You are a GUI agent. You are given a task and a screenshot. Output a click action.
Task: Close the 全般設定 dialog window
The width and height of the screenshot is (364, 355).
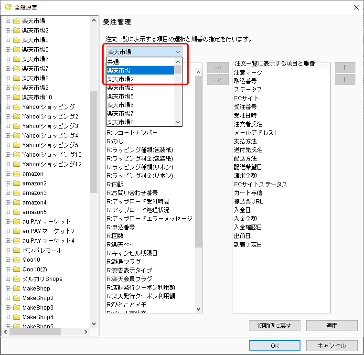tap(356, 7)
